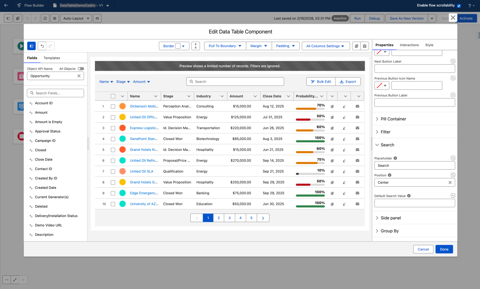Click select elements icon in builder toolbar
Image resolution: width=480 pixels, height=289 pixels.
18,18
